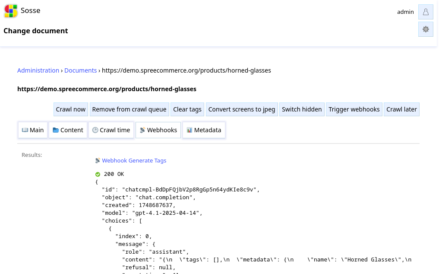Click the "message": { line
Image resolution: width=442 pixels, height=274 pixels.
tap(135, 244)
